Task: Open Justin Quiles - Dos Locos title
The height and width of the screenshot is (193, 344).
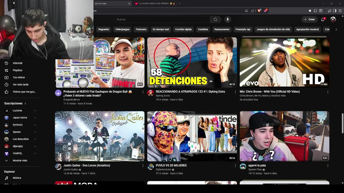Action: (x=87, y=165)
